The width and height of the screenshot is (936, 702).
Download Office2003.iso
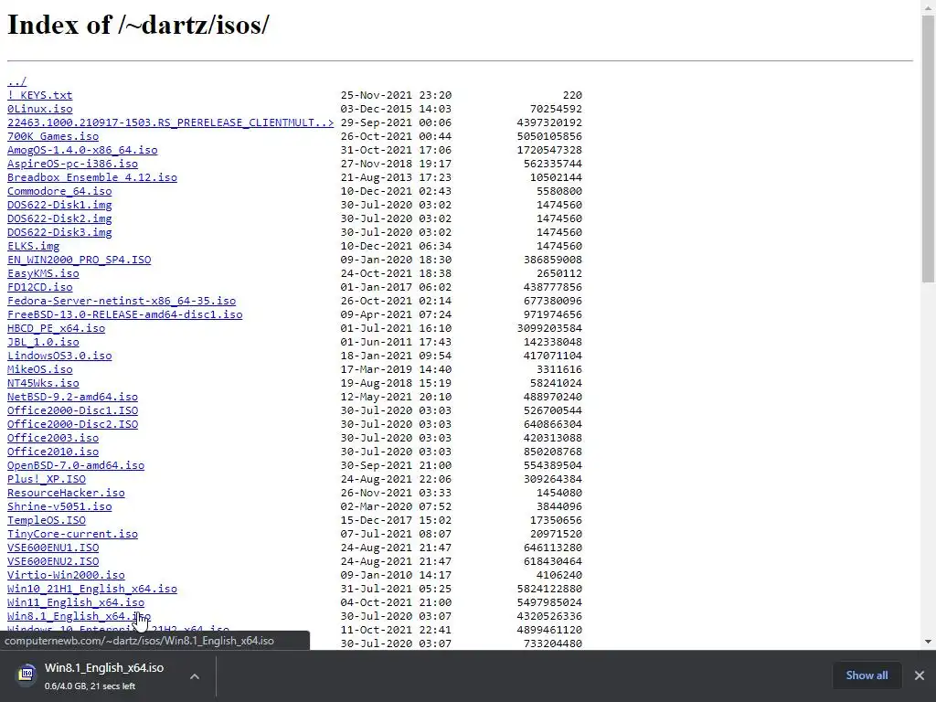[x=53, y=438]
